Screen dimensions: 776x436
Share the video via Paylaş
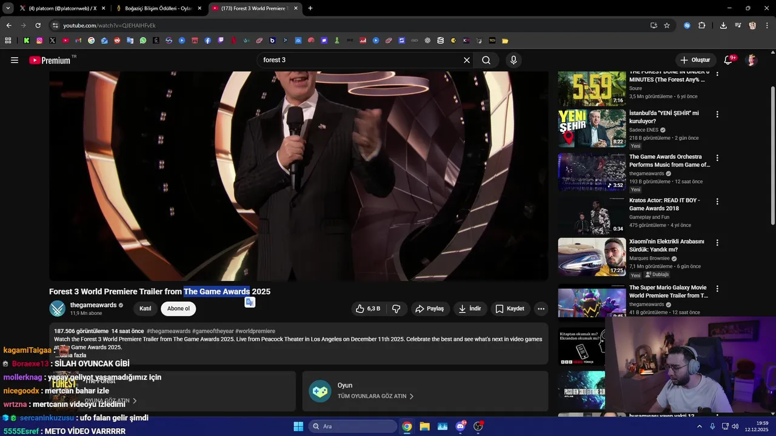pos(430,309)
